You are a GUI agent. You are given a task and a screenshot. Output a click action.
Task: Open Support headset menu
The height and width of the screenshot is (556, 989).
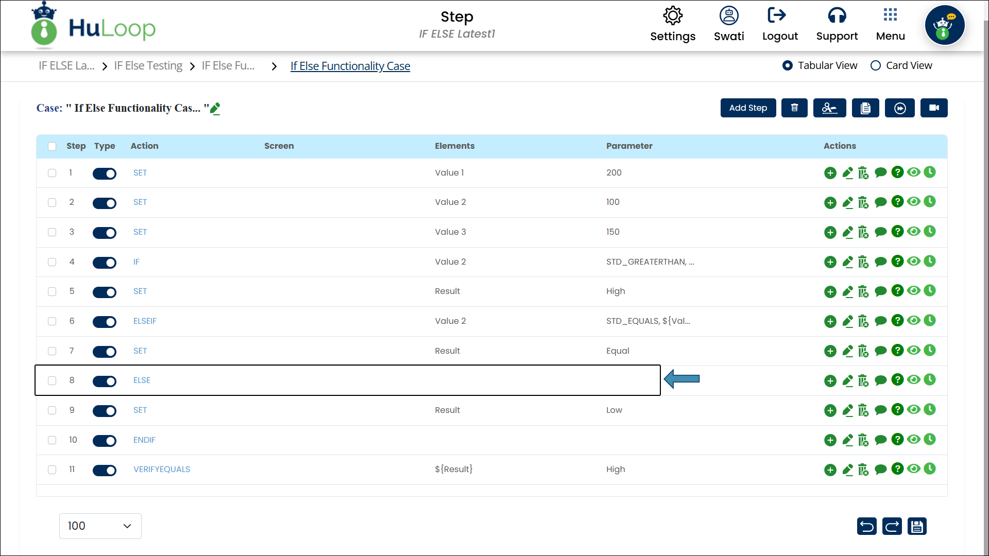click(837, 24)
